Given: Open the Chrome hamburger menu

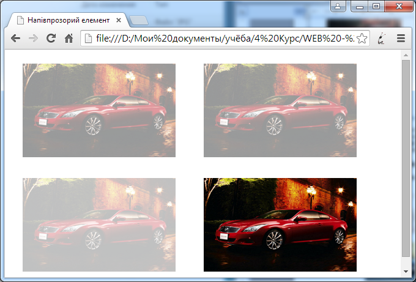Looking at the screenshot, I should point(401,38).
